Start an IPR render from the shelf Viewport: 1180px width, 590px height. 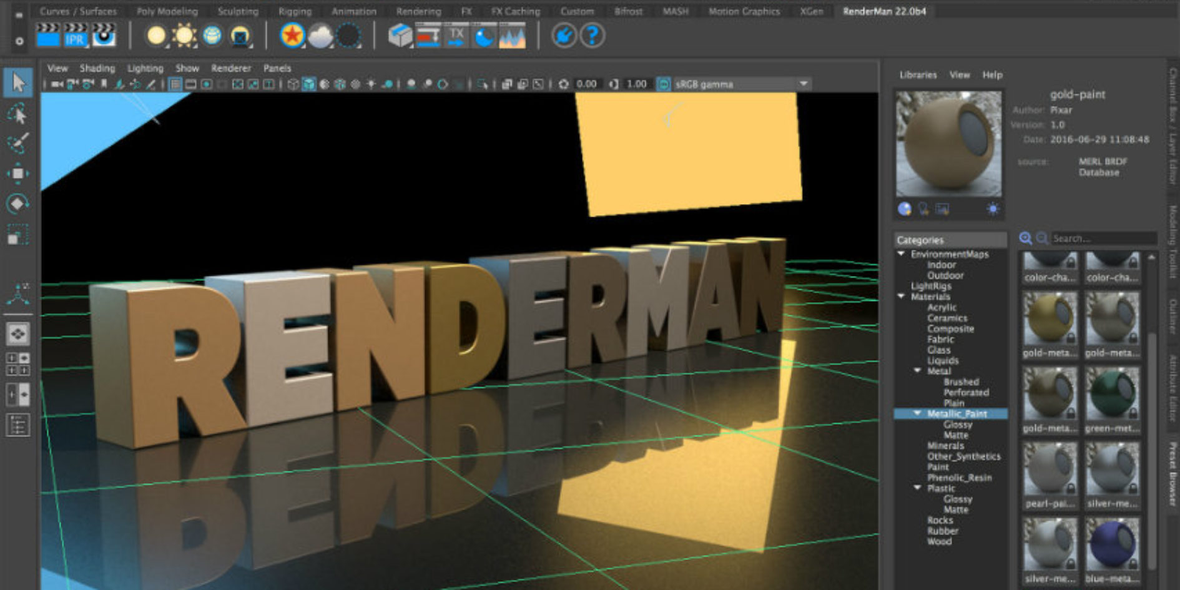click(x=76, y=35)
